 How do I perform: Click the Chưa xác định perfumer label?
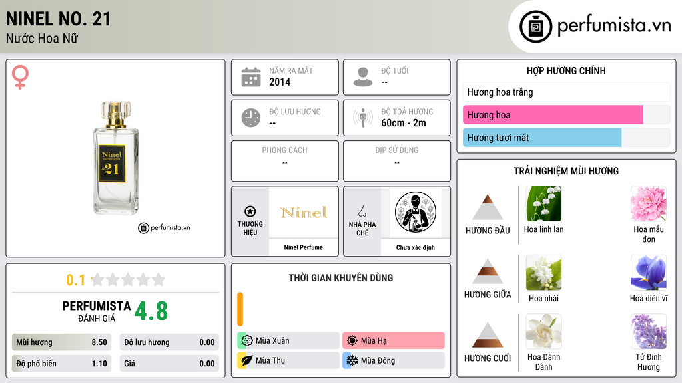pyautogui.click(x=416, y=247)
